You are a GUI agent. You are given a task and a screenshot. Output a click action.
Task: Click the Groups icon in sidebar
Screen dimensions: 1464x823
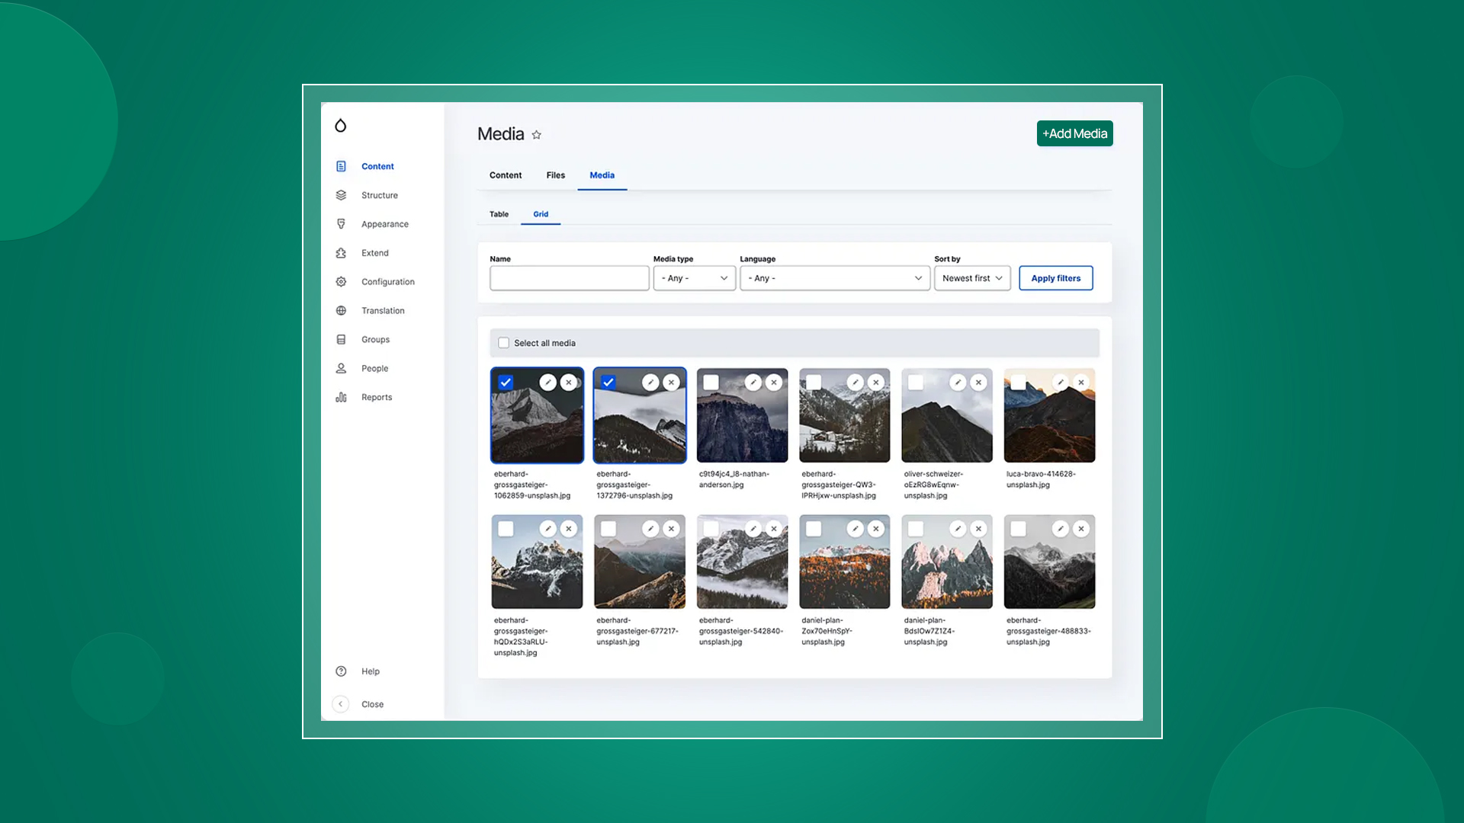(341, 340)
